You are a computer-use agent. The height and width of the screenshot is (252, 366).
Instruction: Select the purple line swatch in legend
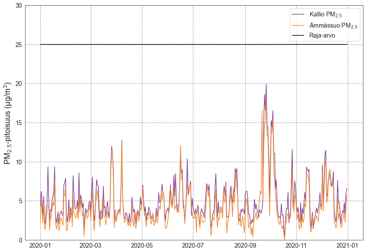[x=299, y=14]
